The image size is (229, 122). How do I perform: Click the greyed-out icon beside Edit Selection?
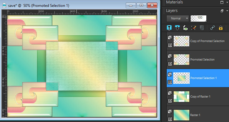click(202, 28)
